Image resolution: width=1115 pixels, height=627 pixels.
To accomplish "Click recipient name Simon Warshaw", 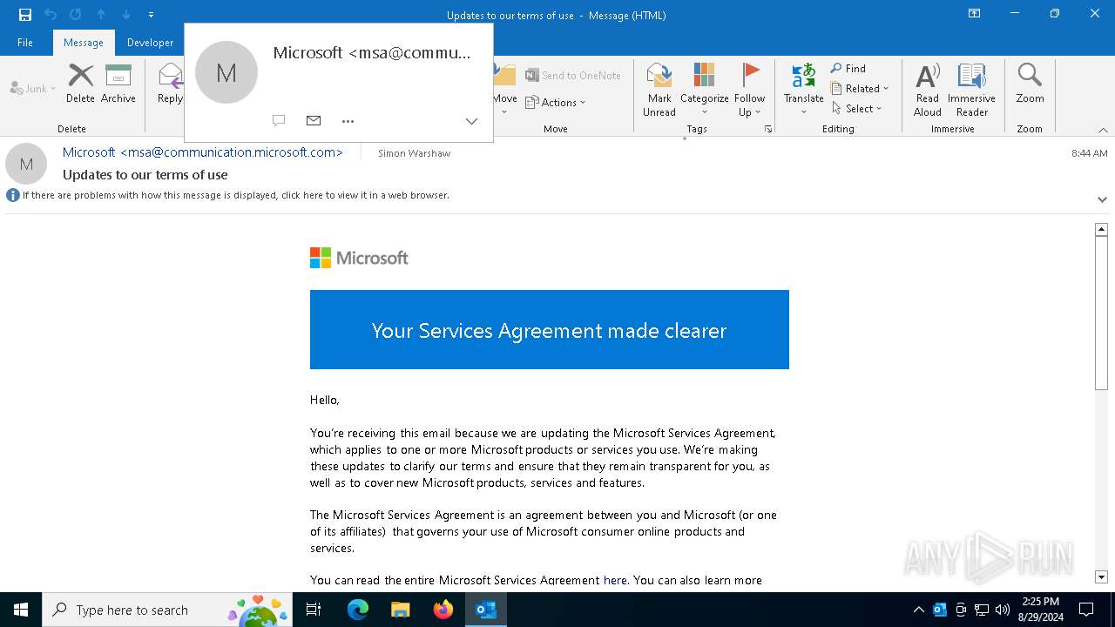I will (x=415, y=153).
